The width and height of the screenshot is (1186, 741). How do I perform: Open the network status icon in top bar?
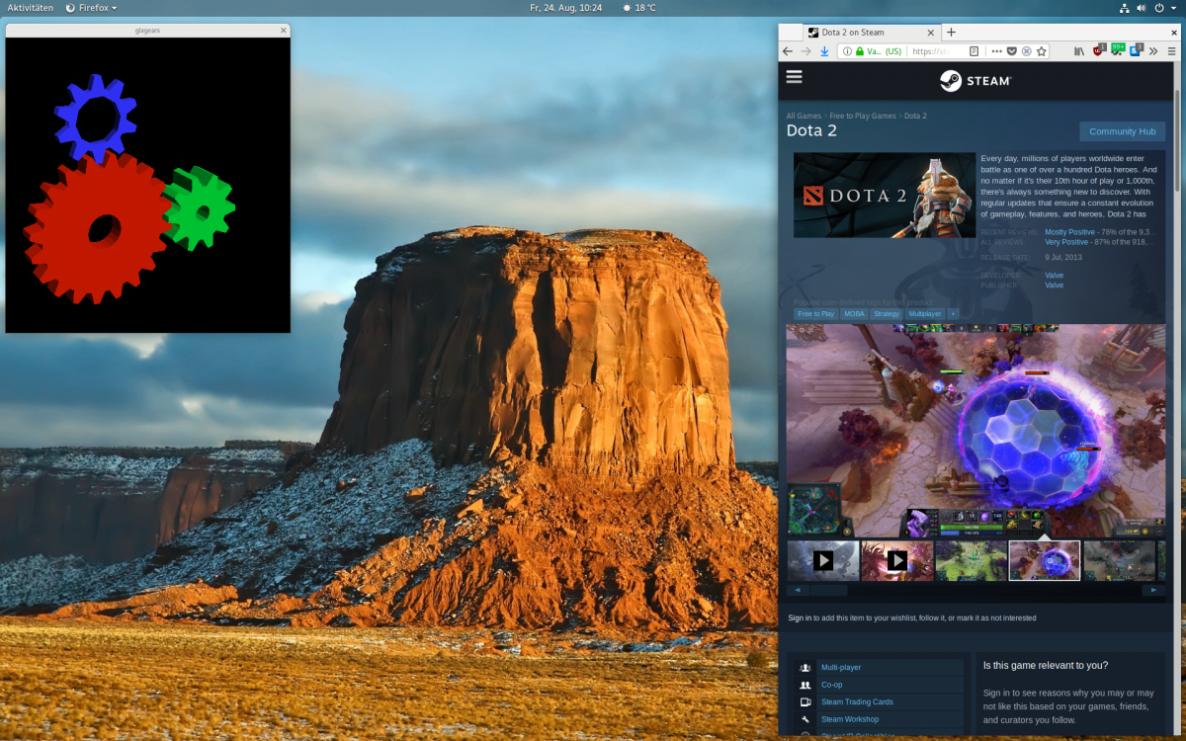tap(1125, 8)
